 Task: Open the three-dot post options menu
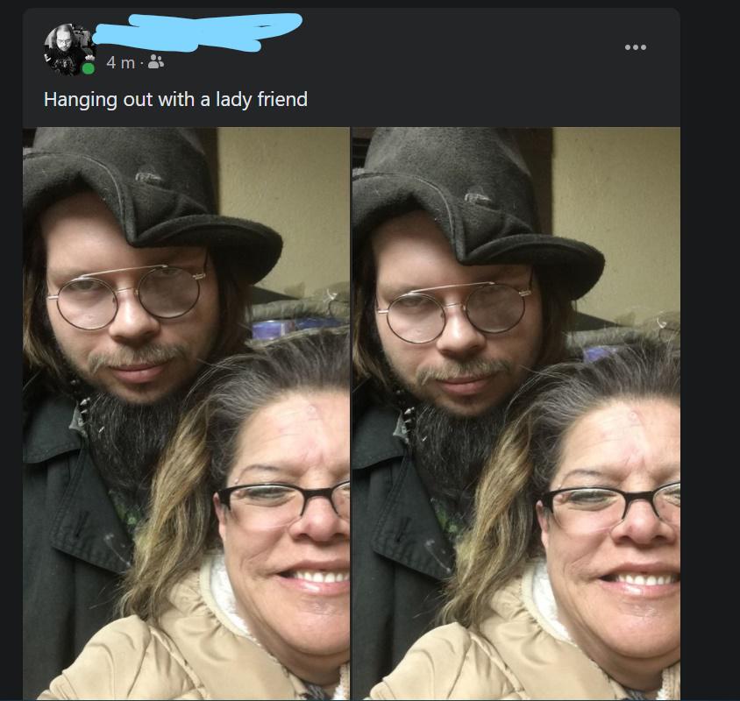tap(636, 47)
